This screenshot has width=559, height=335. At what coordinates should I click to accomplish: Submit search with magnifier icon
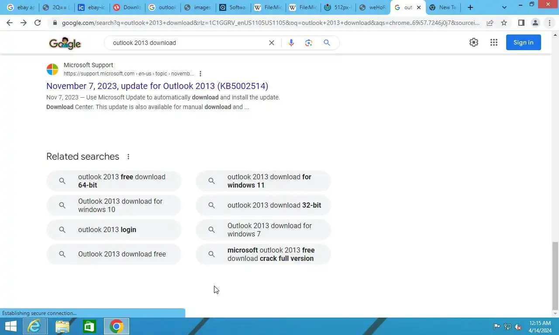[327, 43]
